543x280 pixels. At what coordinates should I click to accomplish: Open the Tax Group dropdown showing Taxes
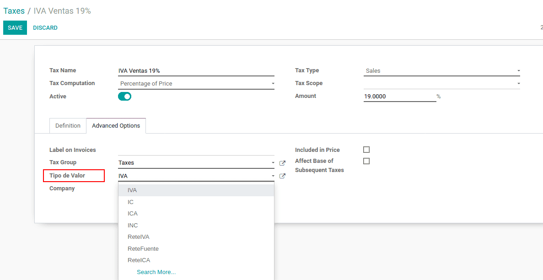point(196,163)
